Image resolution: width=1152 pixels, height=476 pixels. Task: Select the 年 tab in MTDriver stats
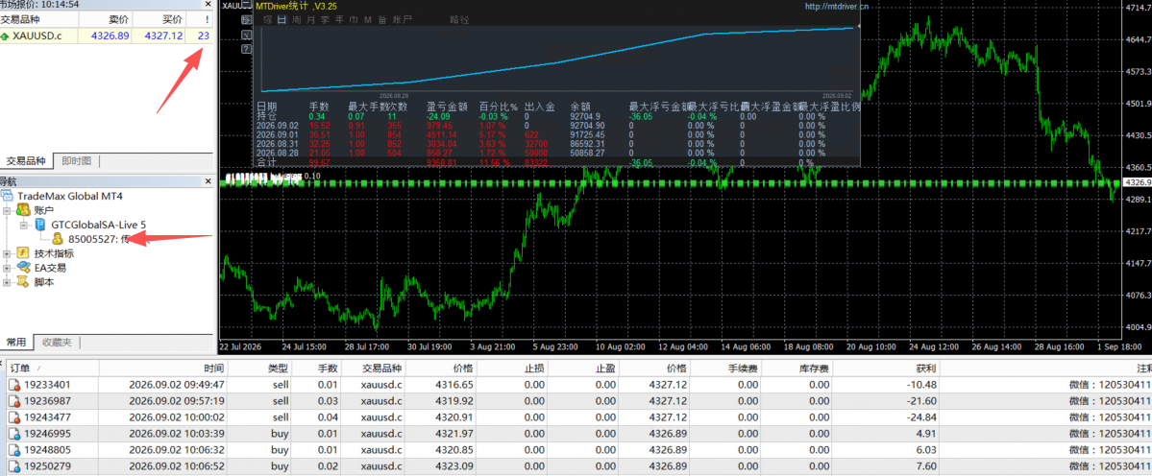pos(339,20)
